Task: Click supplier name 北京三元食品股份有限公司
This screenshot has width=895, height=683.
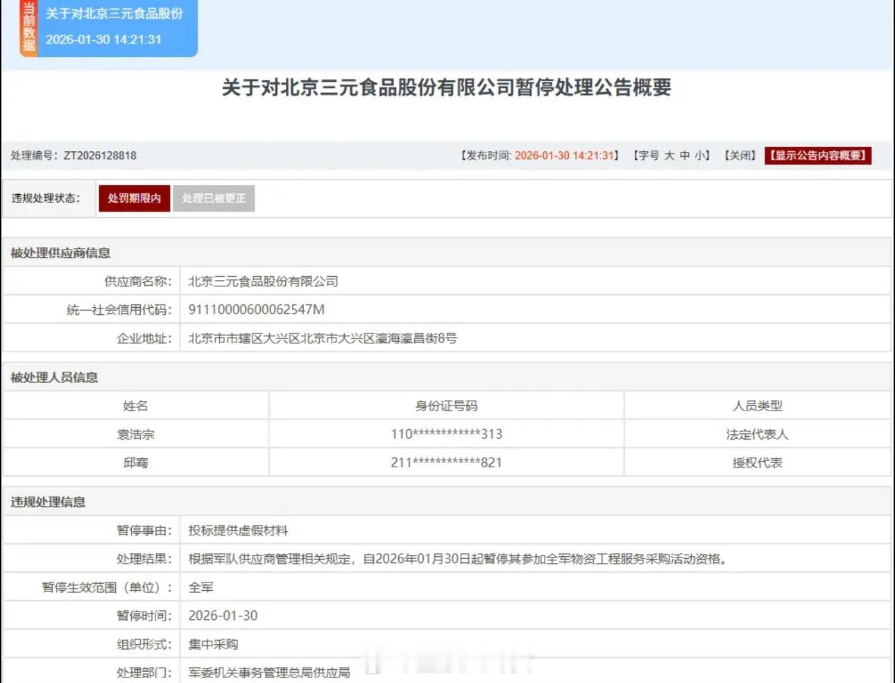Action: [264, 282]
